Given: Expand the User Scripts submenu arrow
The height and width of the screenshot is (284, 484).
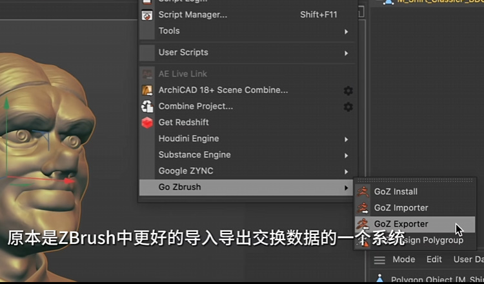Looking at the screenshot, I should 347,53.
